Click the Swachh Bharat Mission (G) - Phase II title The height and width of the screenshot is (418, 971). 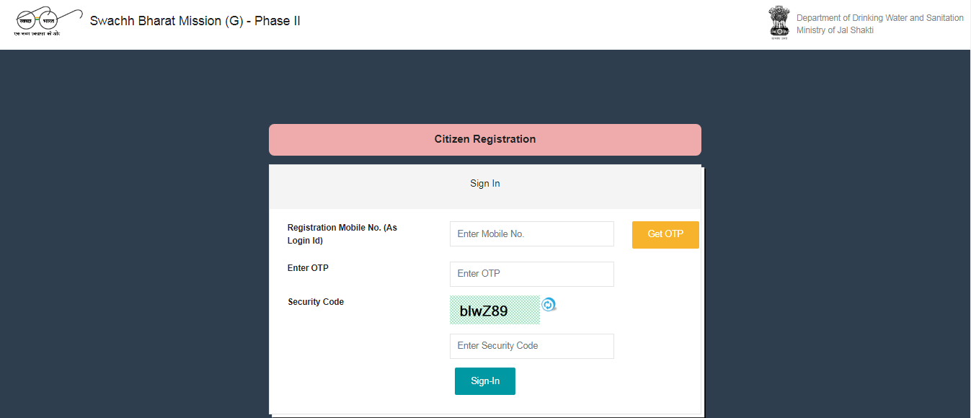(195, 21)
